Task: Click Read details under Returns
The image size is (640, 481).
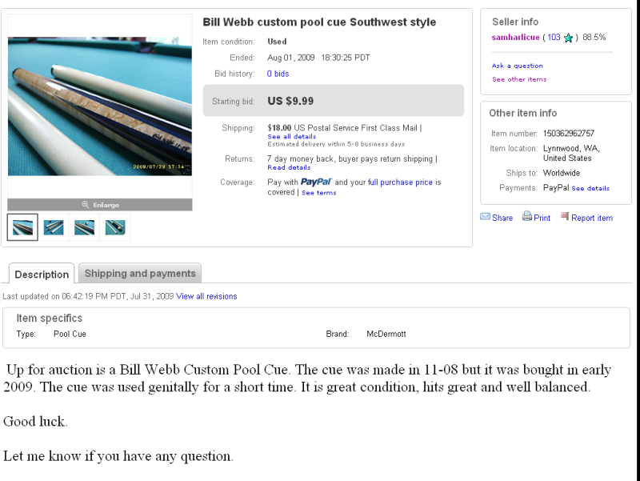Action: (288, 166)
